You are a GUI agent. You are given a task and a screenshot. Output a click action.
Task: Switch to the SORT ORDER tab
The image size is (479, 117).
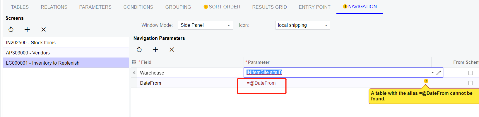click(x=222, y=7)
